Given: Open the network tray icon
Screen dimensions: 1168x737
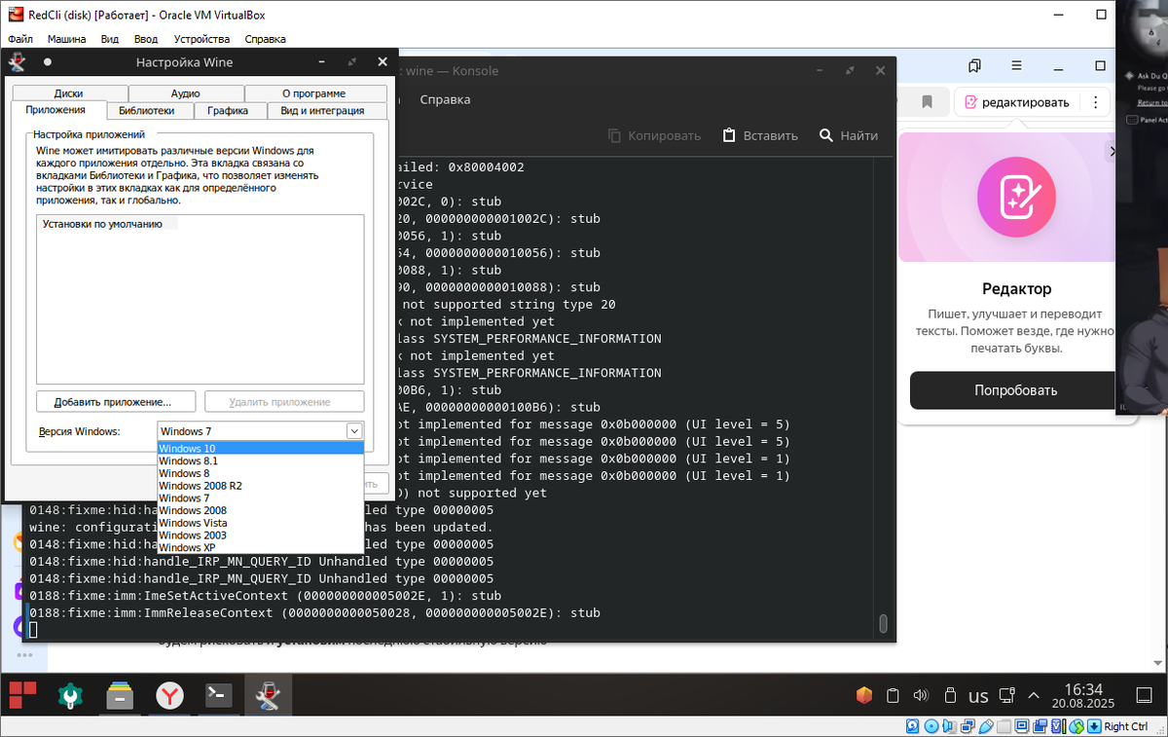Looking at the screenshot, I should pyautogui.click(x=1005, y=695).
